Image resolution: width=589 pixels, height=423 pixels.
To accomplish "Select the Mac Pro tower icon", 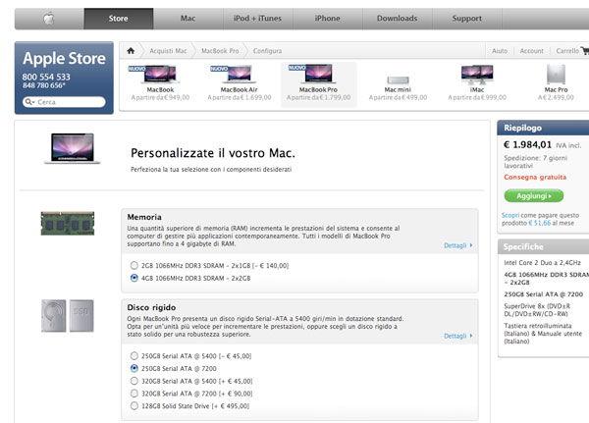I will point(556,74).
